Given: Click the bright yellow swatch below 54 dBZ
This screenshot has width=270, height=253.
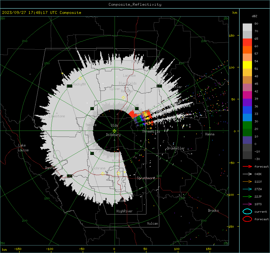Looking at the screenshot, I should coord(247,65).
